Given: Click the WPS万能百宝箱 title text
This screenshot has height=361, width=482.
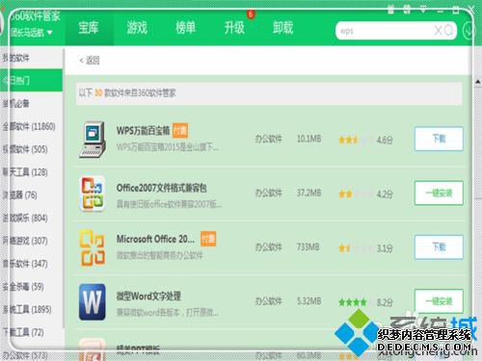Looking at the screenshot, I should (144, 131).
